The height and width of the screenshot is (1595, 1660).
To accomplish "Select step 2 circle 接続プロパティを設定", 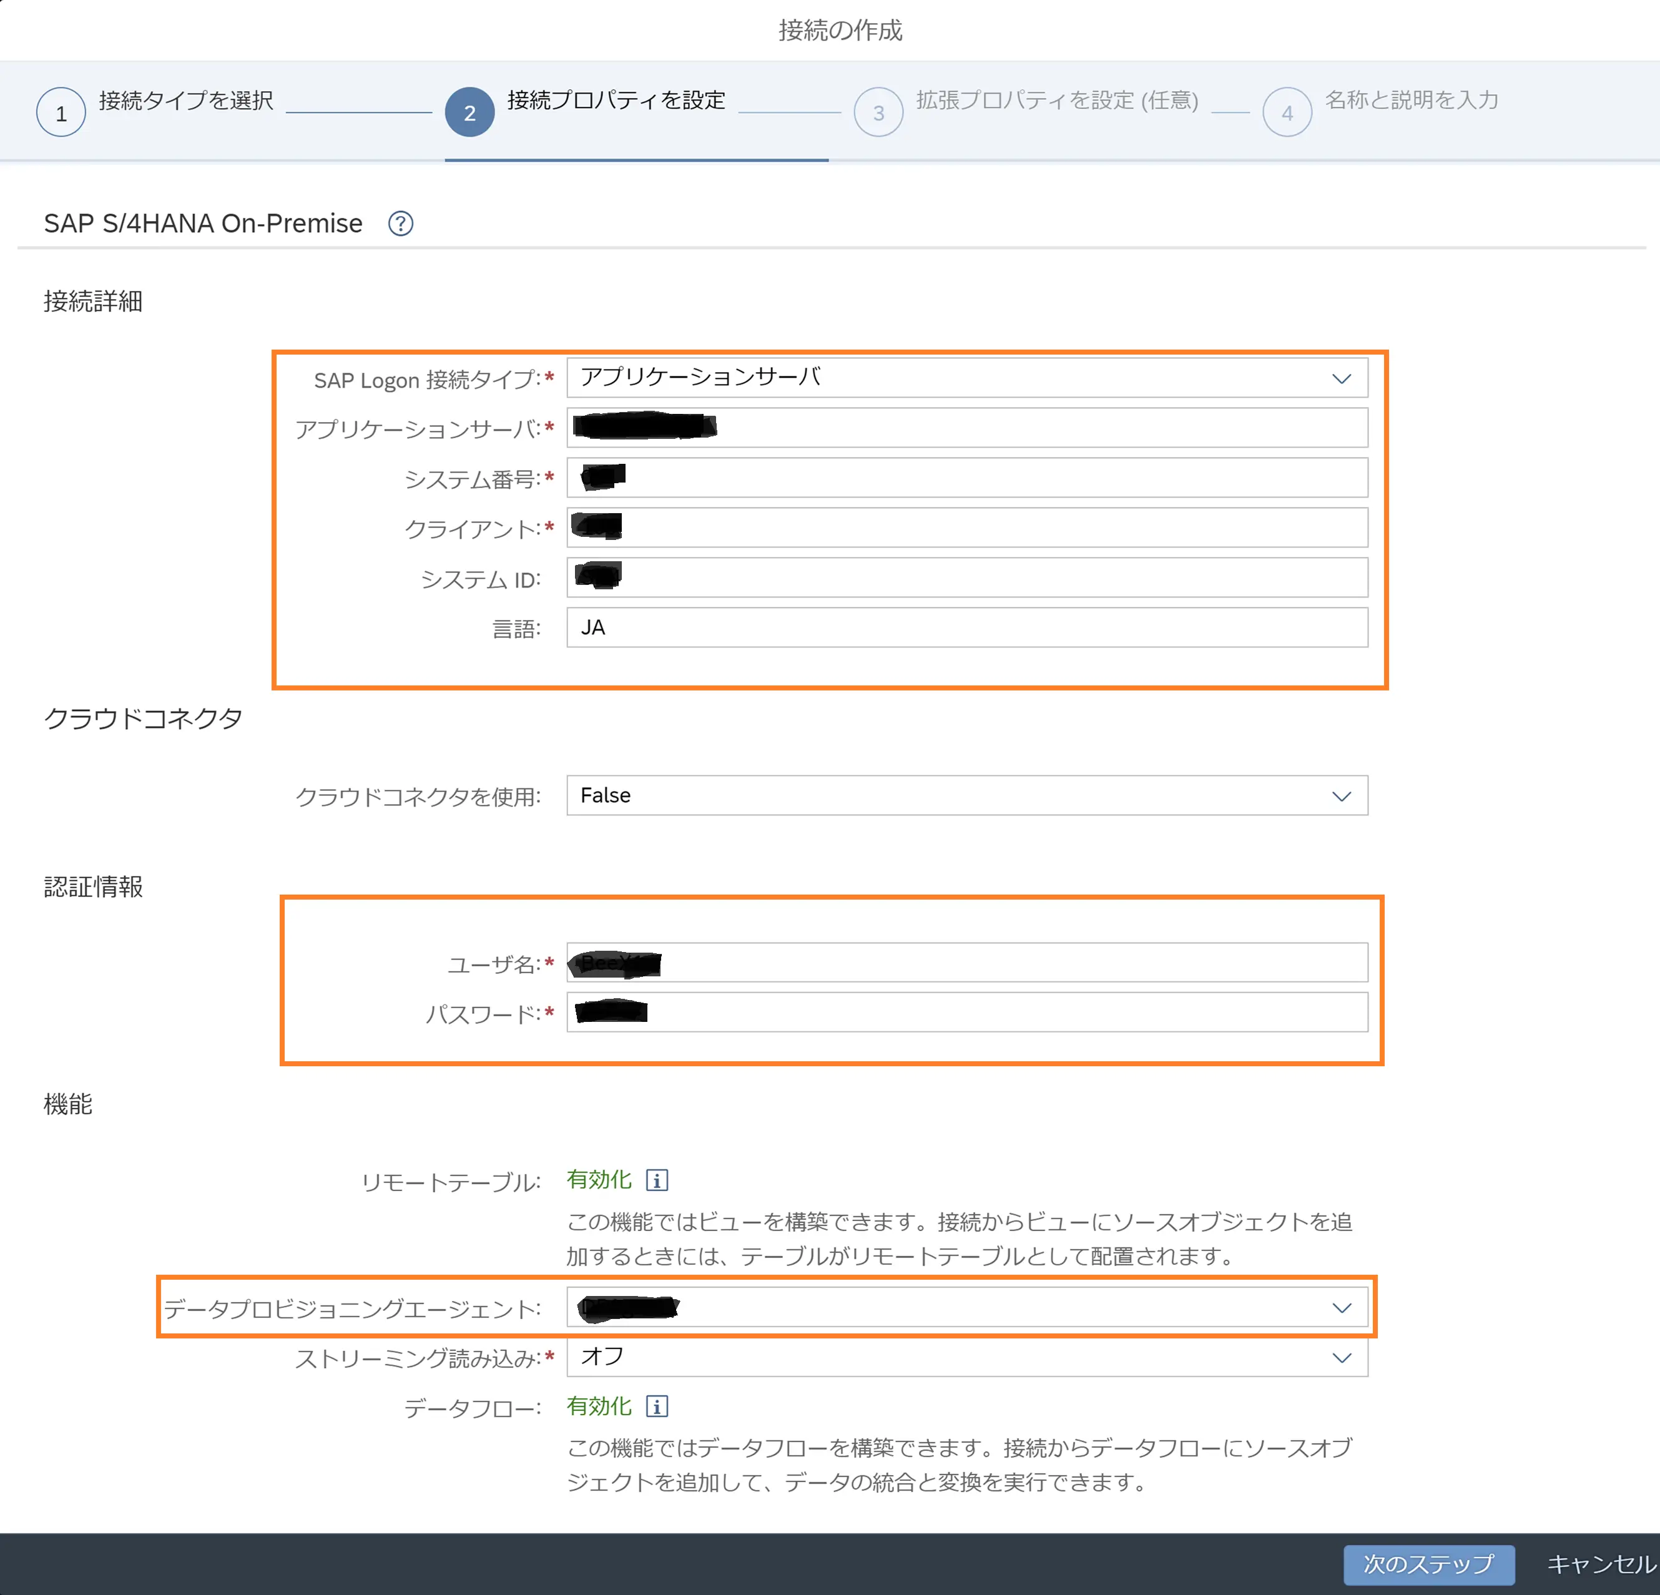I will 470,112.
